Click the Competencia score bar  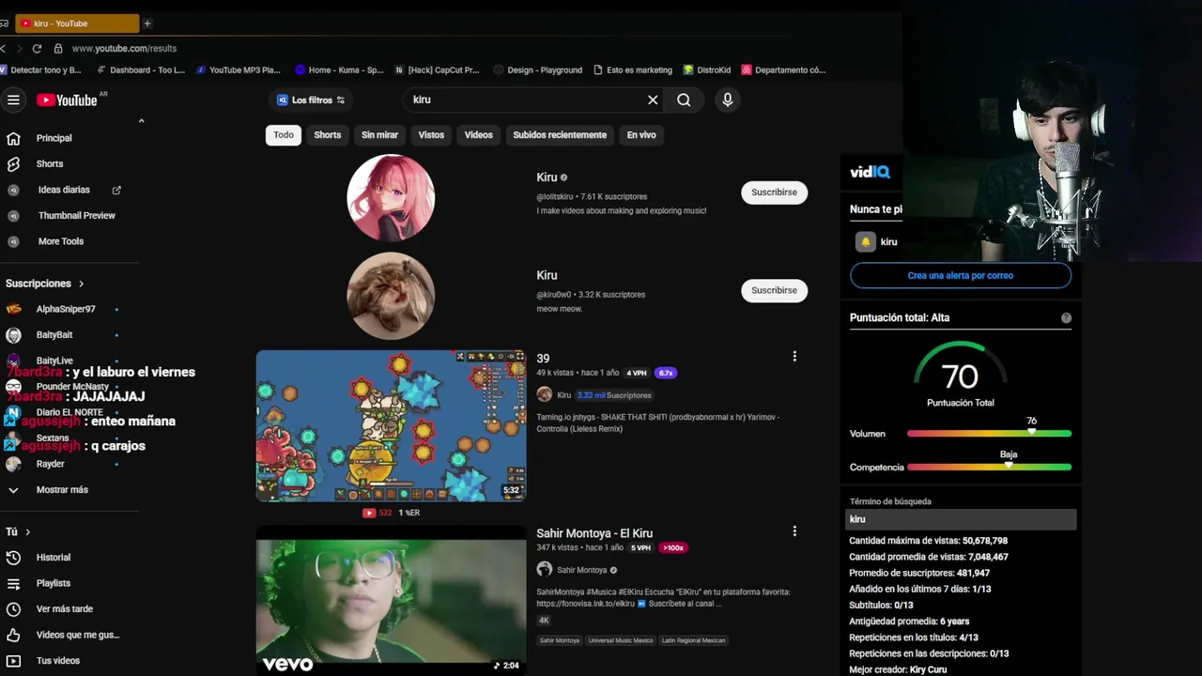(989, 467)
